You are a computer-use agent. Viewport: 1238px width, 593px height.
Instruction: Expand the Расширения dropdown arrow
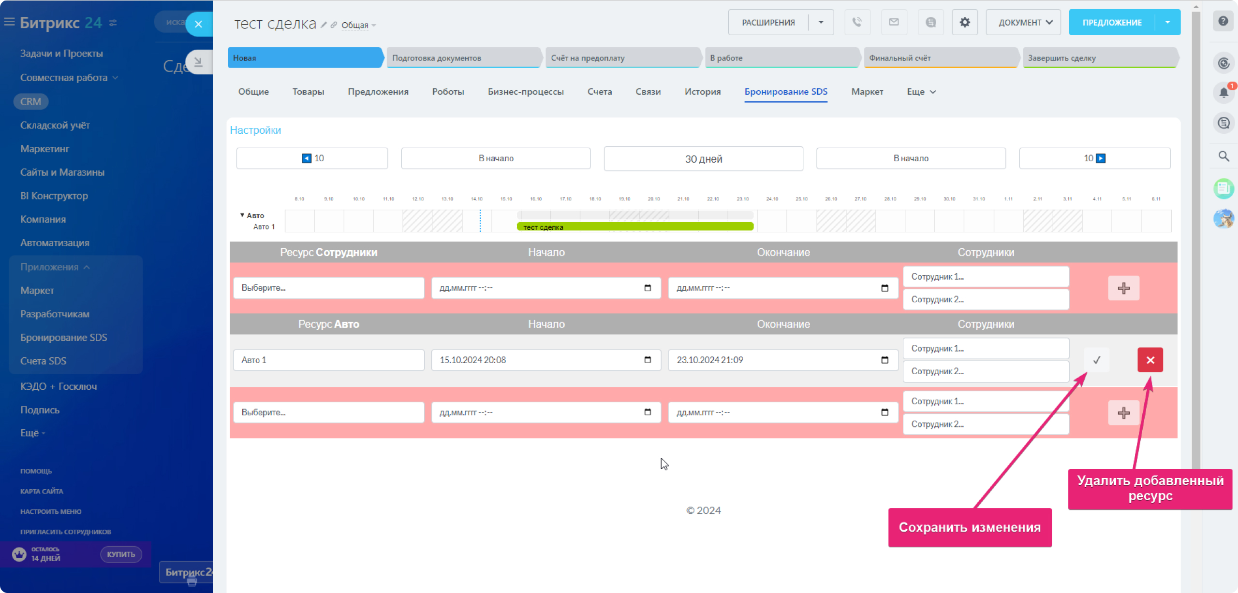pyautogui.click(x=821, y=22)
